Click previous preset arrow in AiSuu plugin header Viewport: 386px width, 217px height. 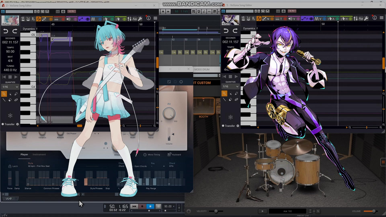coord(35,11)
